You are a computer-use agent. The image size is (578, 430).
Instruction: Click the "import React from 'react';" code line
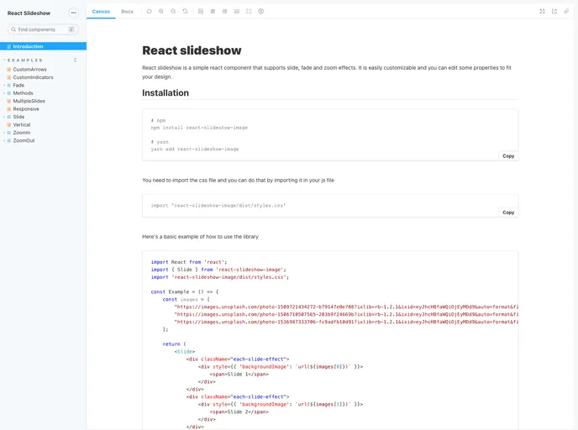click(x=189, y=262)
